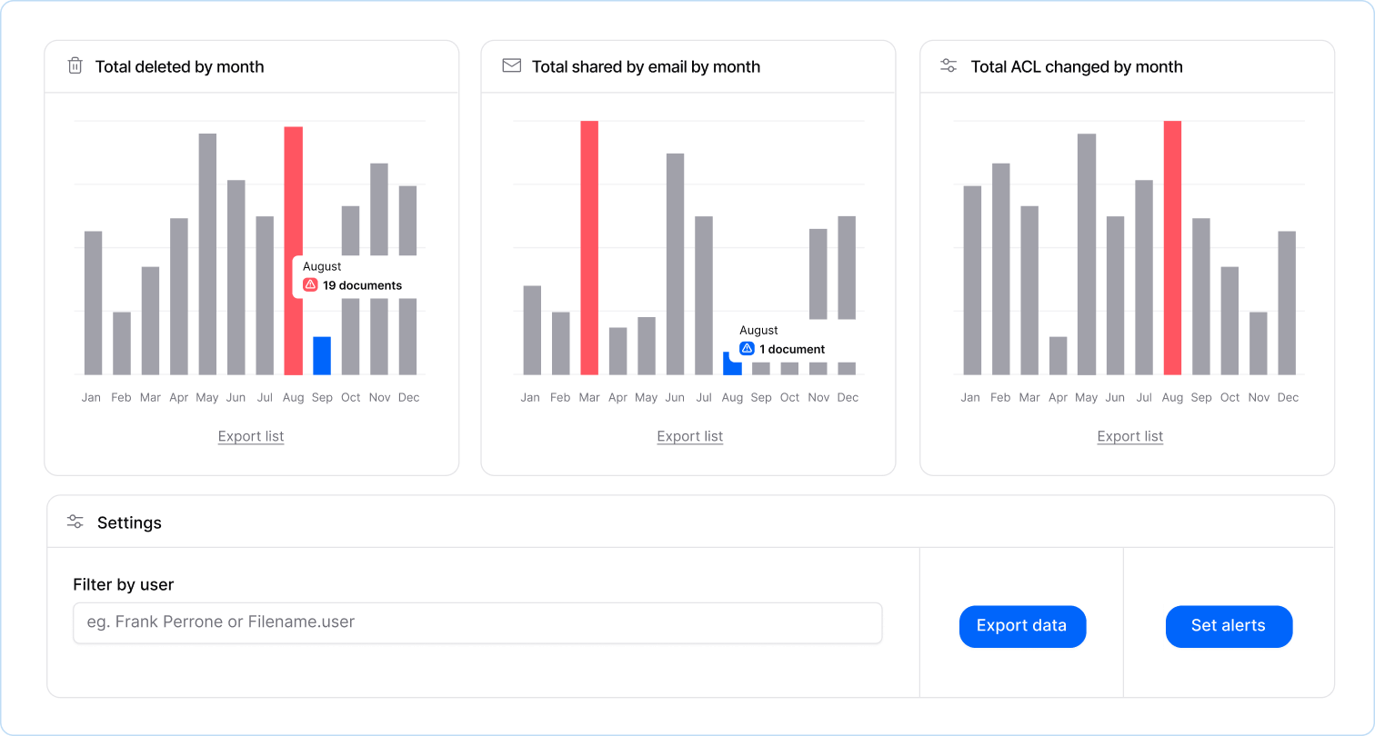Click the sliders icon next to Settings
1375x736 pixels.
pyautogui.click(x=75, y=522)
